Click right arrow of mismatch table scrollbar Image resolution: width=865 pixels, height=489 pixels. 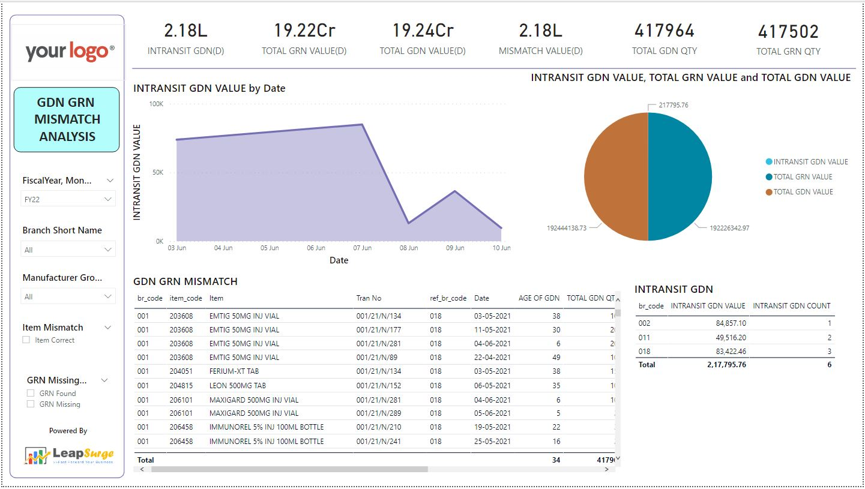tap(607, 469)
